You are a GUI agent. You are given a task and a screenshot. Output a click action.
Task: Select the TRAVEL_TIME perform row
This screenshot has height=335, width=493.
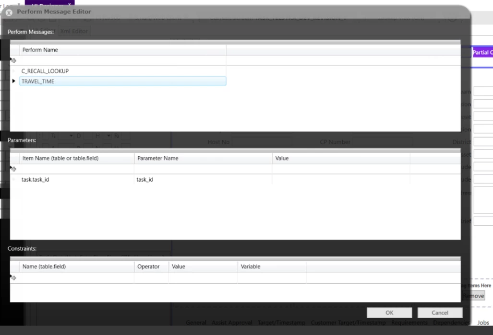[x=122, y=81]
